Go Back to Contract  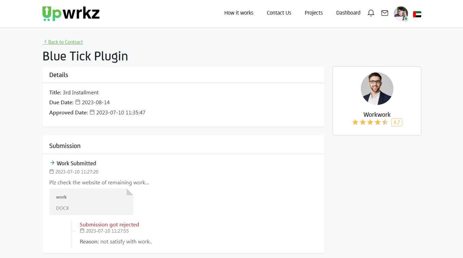click(63, 42)
